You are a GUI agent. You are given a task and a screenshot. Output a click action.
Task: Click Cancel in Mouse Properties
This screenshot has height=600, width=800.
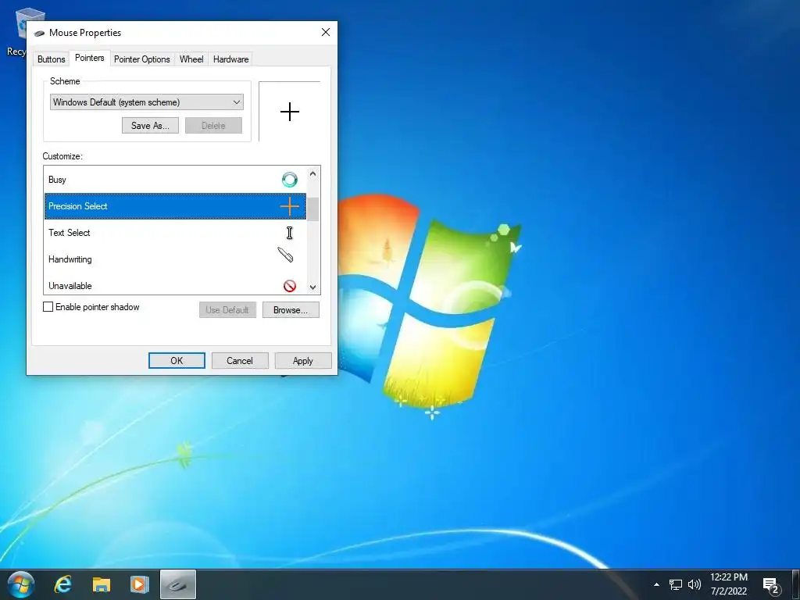coord(240,361)
